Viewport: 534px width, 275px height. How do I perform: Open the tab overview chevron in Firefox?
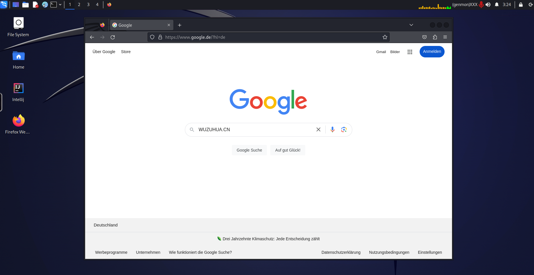pos(411,25)
